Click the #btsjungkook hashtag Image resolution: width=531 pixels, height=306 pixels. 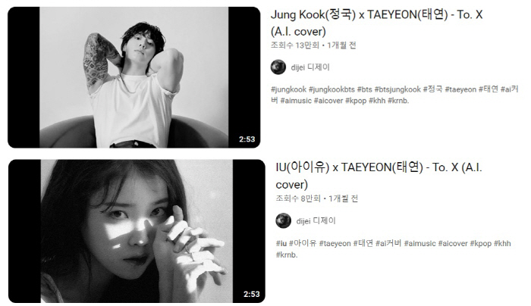397,89
